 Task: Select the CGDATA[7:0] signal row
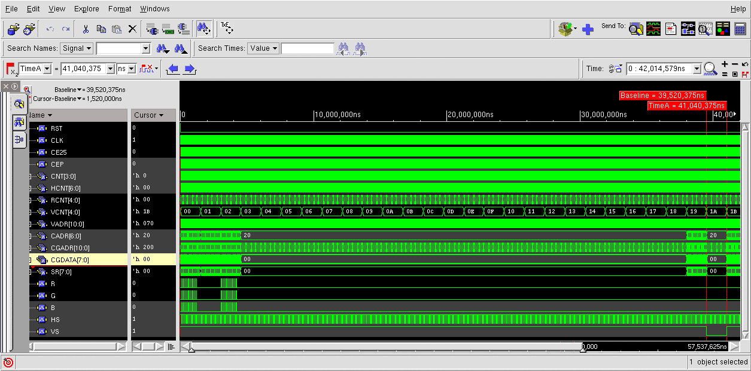pos(78,259)
